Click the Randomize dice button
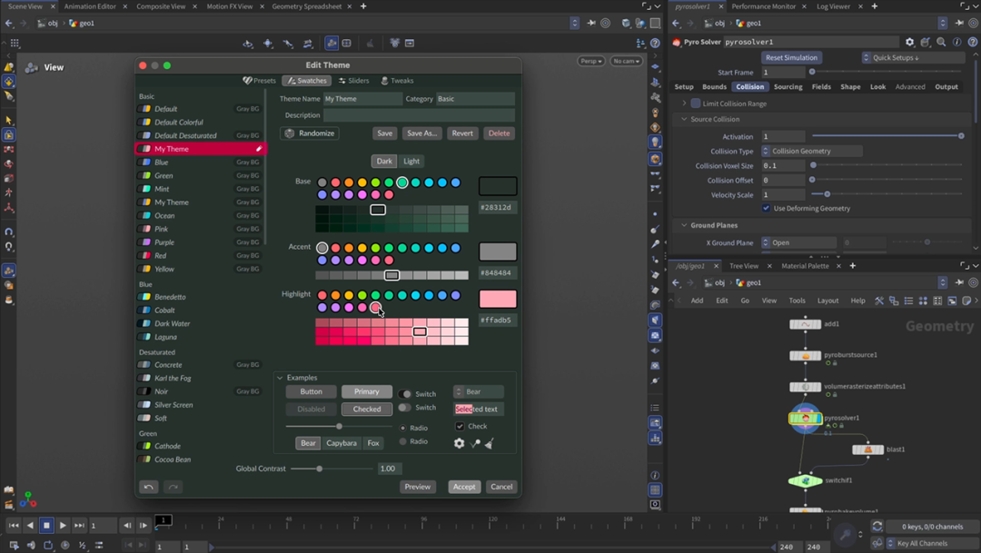Viewport: 981px width, 553px height. (x=310, y=133)
